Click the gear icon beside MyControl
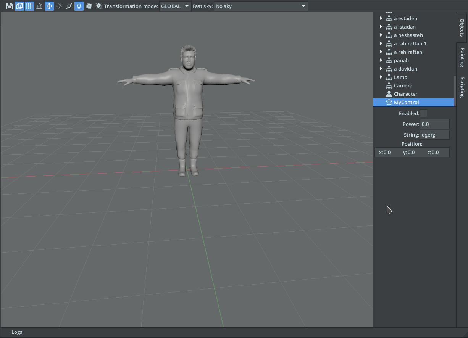The image size is (468, 338). point(389,102)
